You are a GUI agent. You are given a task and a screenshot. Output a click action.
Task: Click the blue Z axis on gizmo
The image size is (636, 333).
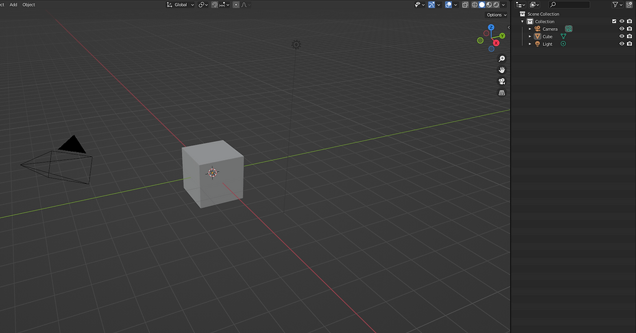pyautogui.click(x=491, y=27)
